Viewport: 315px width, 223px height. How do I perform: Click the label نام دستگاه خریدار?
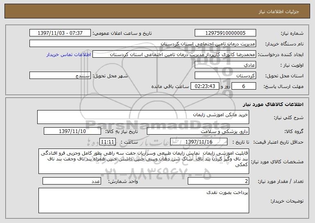(x=284, y=44)
